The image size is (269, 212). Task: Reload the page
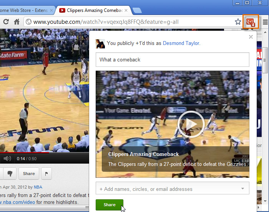coord(6,22)
